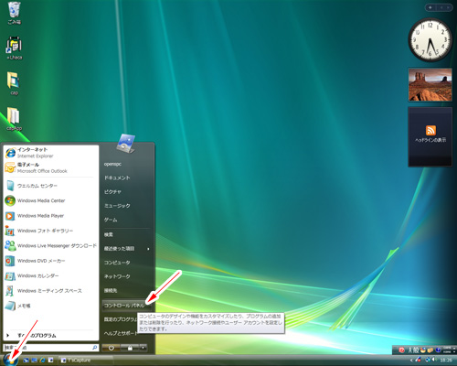Screen dimensions: 457x366
Task: Open コンピュータ (Computer)
Action: click(126, 263)
